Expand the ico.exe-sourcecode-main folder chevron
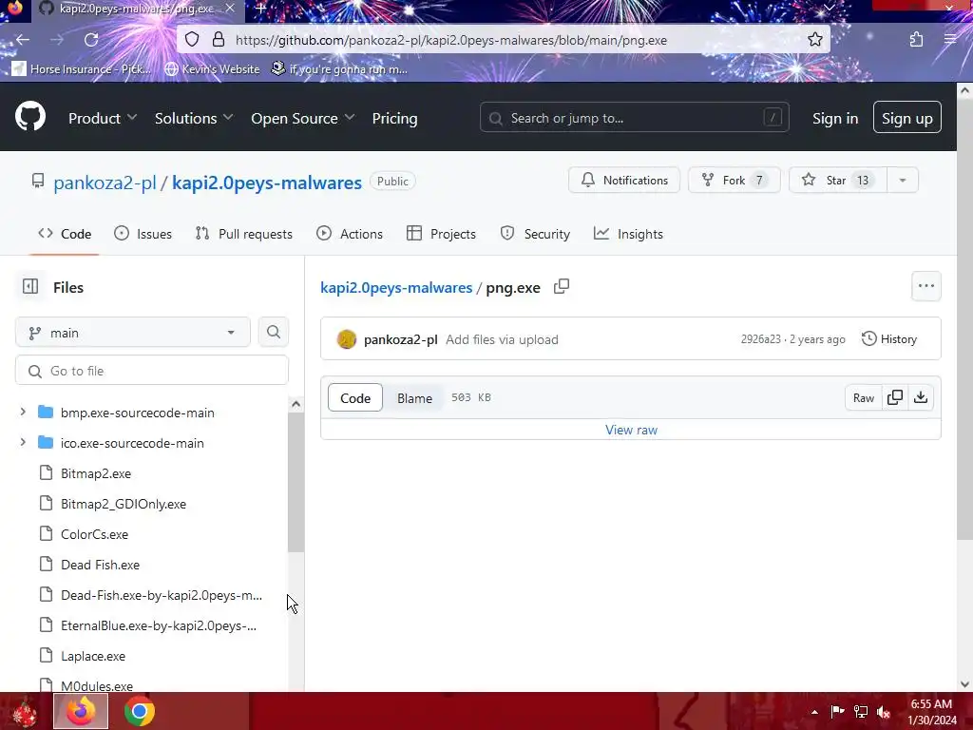Image resolution: width=973 pixels, height=730 pixels. coord(23,443)
